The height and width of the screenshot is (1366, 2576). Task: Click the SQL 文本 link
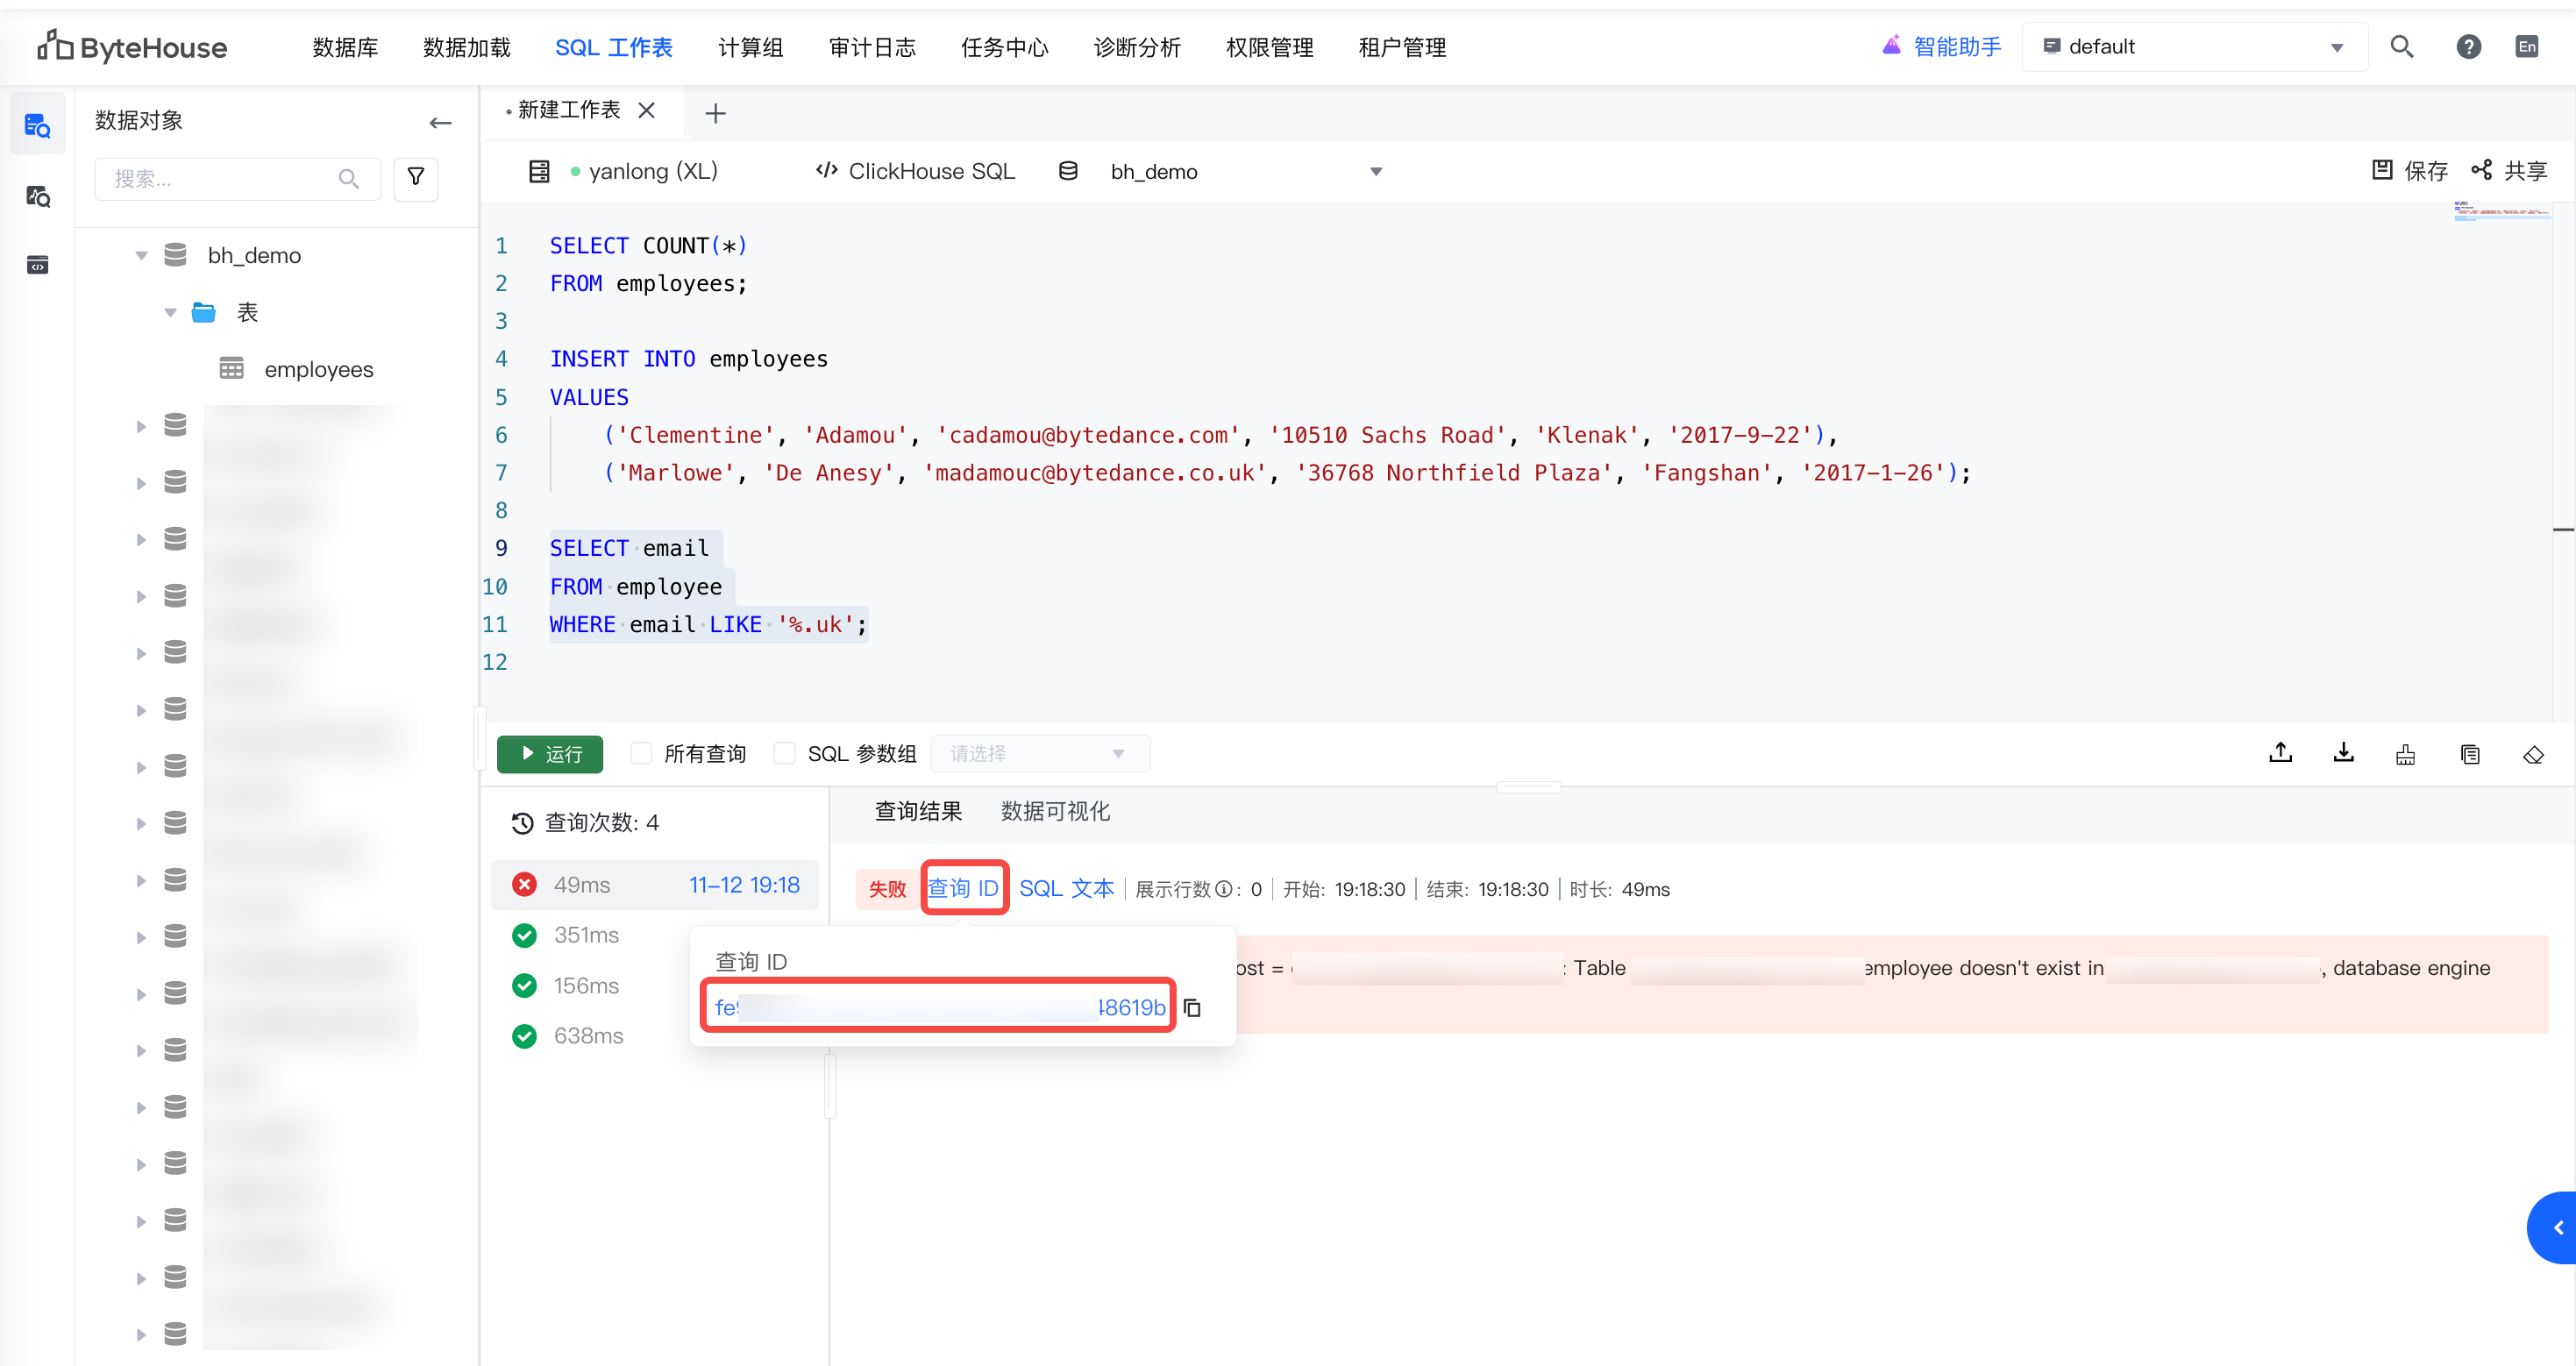pyautogui.click(x=1066, y=888)
